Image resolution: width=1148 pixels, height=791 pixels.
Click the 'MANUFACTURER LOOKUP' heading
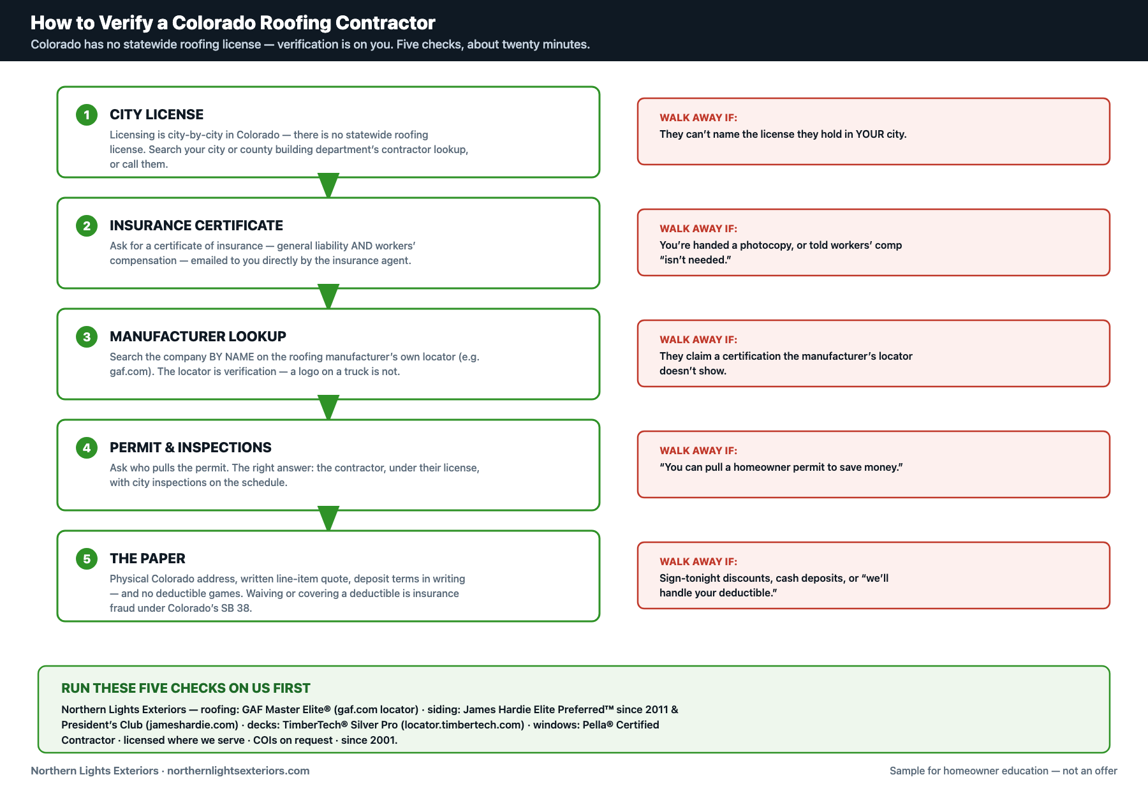tap(198, 337)
